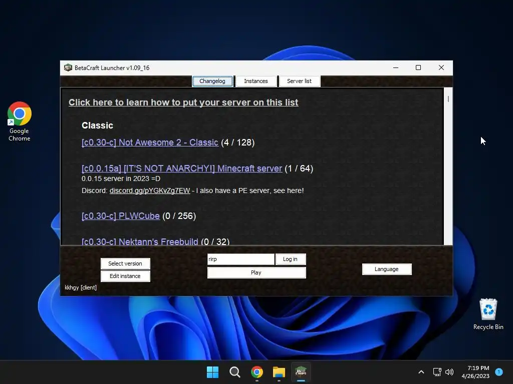513x384 pixels.
Task: Open the discord.gg/pYGKvZg7EW link
Action: 149,190
